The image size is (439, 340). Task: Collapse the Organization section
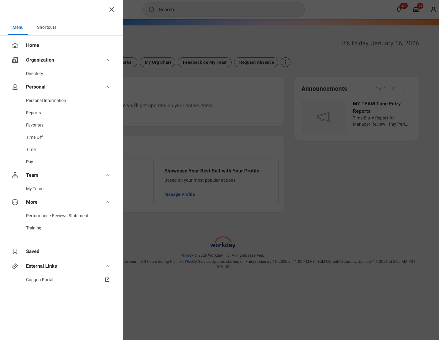107,60
